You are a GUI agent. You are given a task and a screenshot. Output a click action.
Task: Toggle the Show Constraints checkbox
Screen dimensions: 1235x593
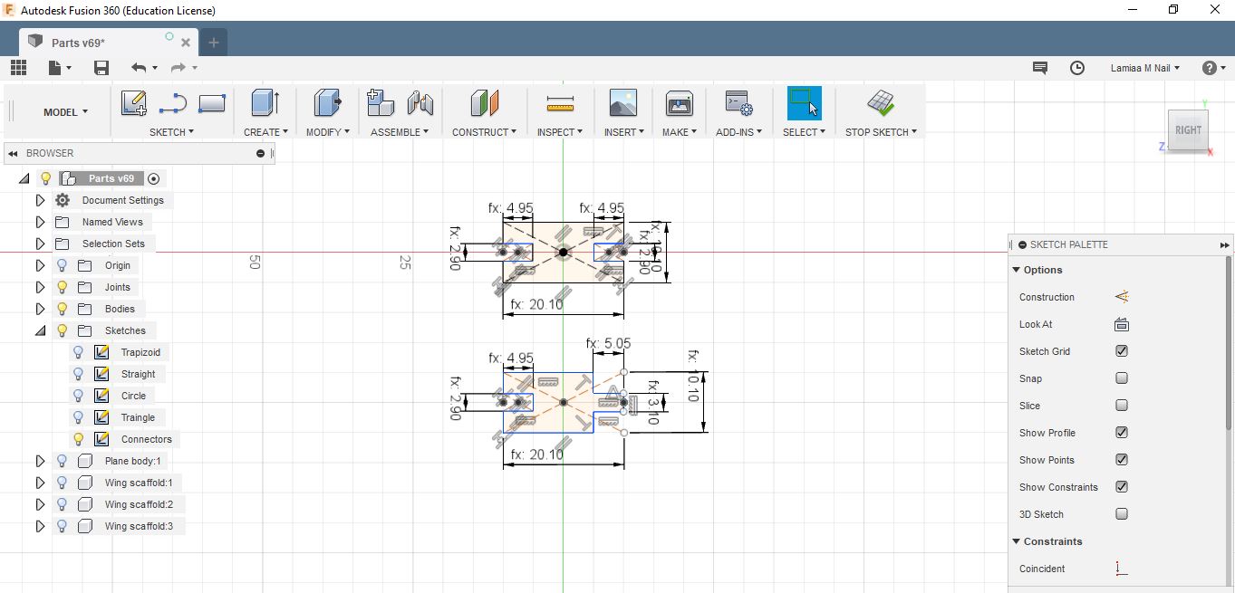tap(1122, 487)
